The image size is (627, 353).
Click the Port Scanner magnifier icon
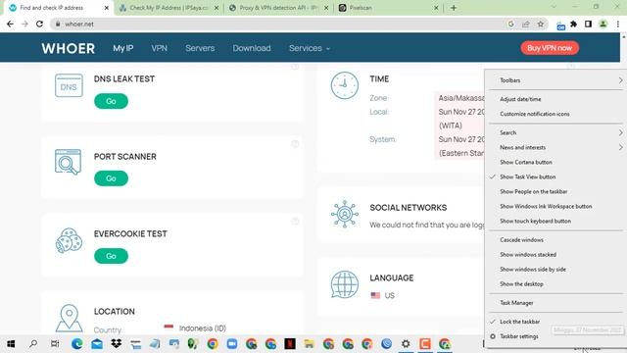[68, 162]
